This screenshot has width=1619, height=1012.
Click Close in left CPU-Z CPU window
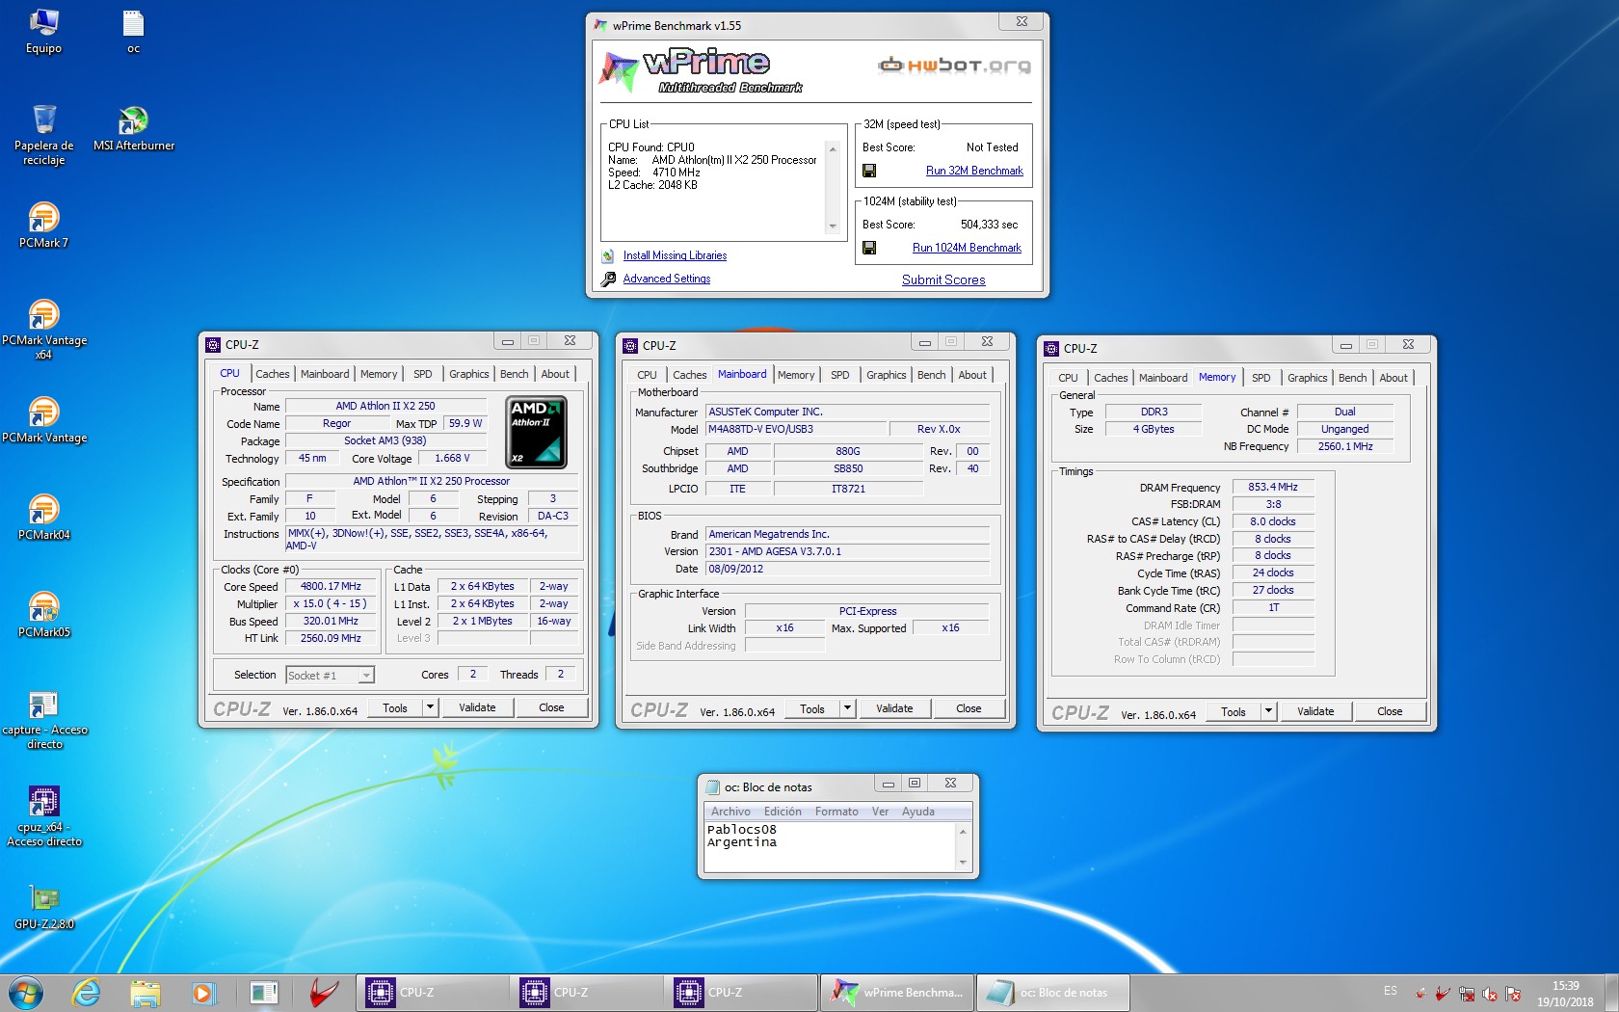tap(551, 707)
